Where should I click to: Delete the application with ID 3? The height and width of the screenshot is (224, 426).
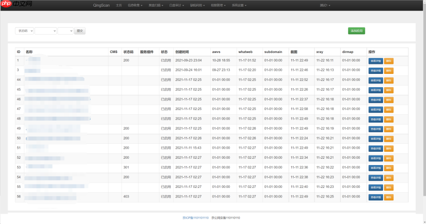(389, 70)
